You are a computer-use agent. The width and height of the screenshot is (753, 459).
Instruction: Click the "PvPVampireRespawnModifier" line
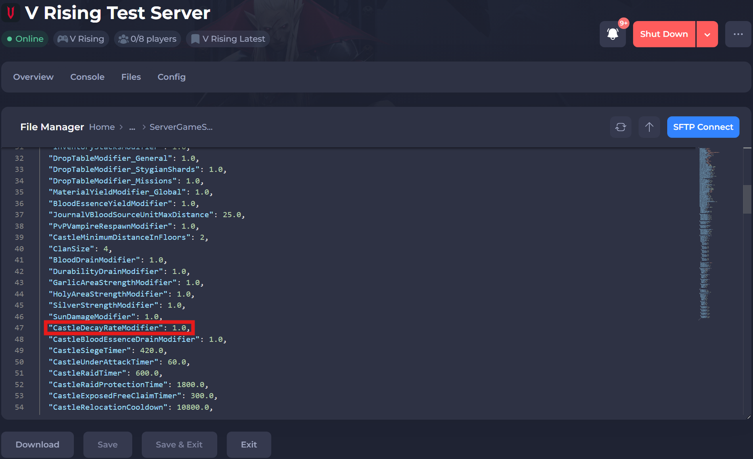124,226
